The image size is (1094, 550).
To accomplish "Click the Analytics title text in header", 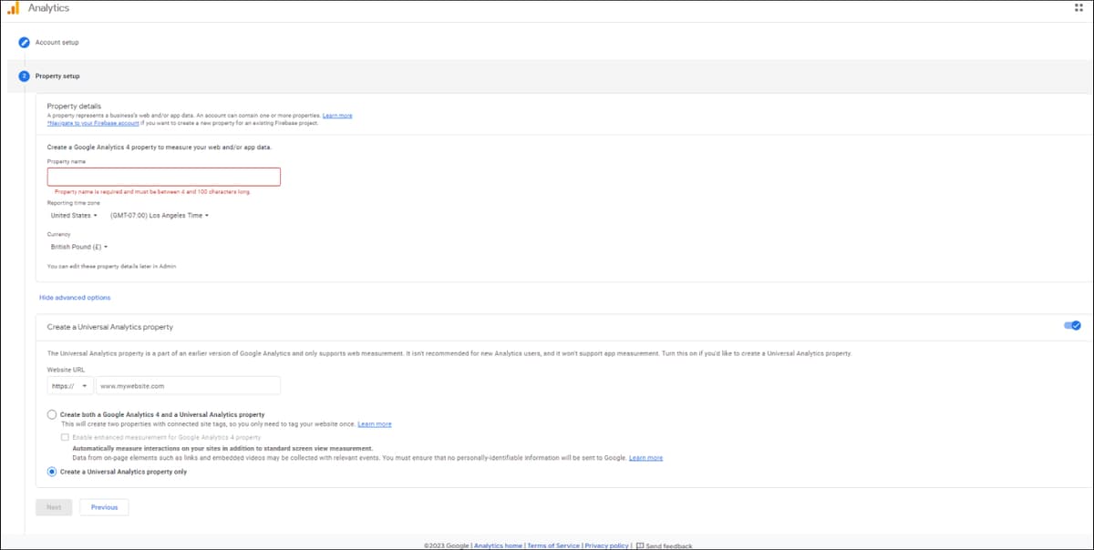I will pyautogui.click(x=48, y=8).
